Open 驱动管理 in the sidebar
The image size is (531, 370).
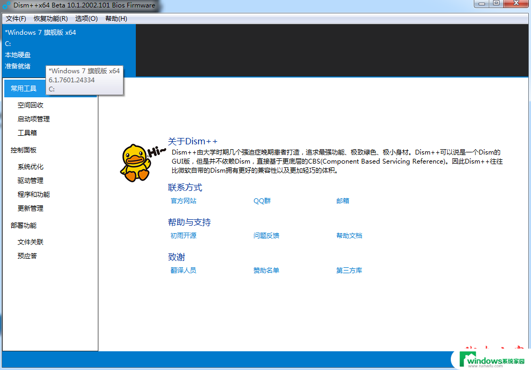click(30, 180)
